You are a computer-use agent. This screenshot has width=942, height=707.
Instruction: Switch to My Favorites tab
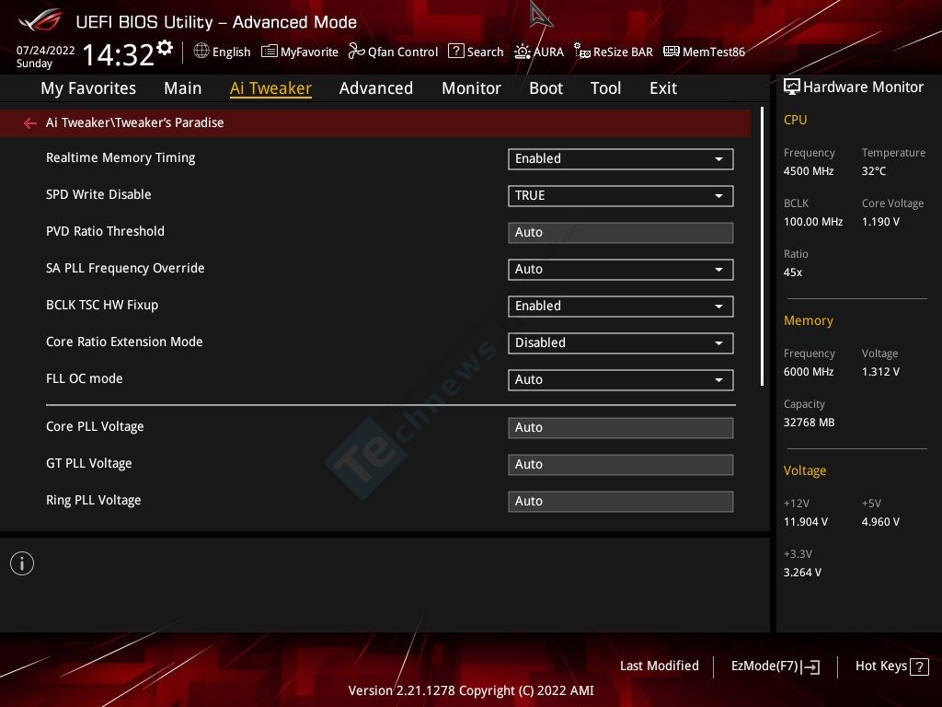coord(88,88)
